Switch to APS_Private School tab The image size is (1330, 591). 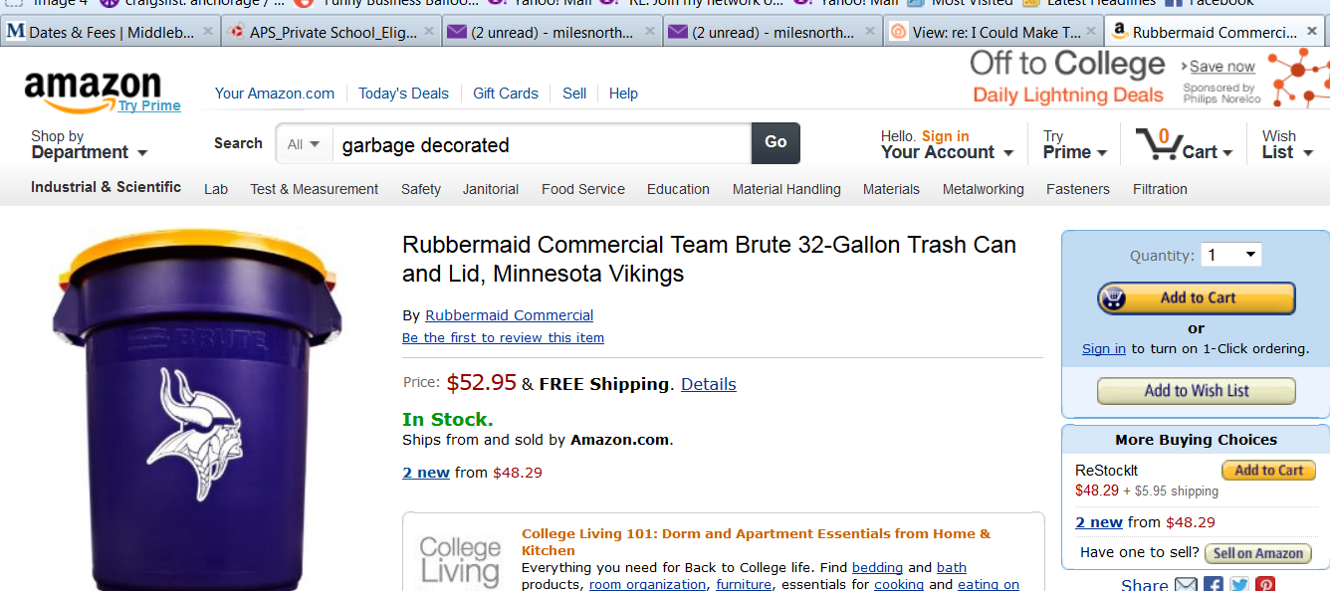[x=332, y=32]
